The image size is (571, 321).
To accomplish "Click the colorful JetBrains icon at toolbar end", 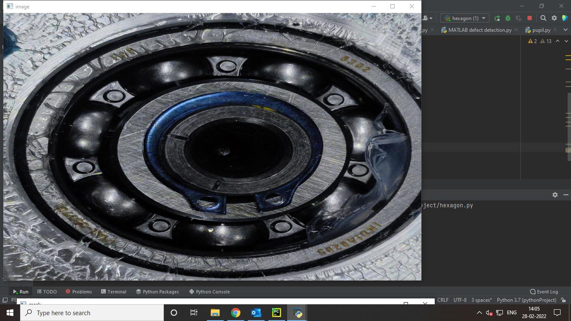I will 565,18.
